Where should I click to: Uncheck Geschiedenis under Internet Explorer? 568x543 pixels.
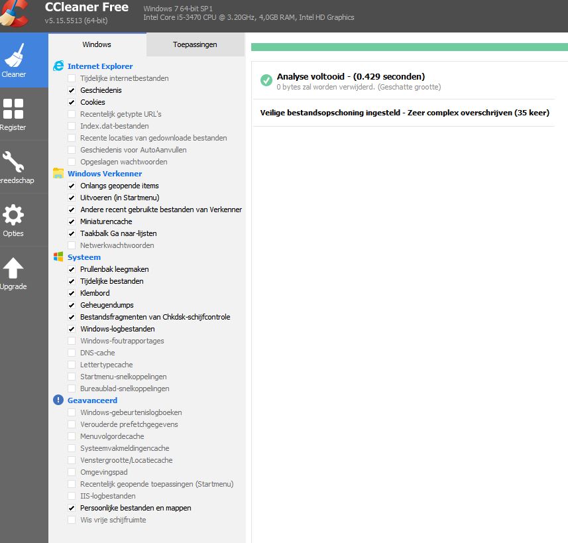click(x=72, y=90)
